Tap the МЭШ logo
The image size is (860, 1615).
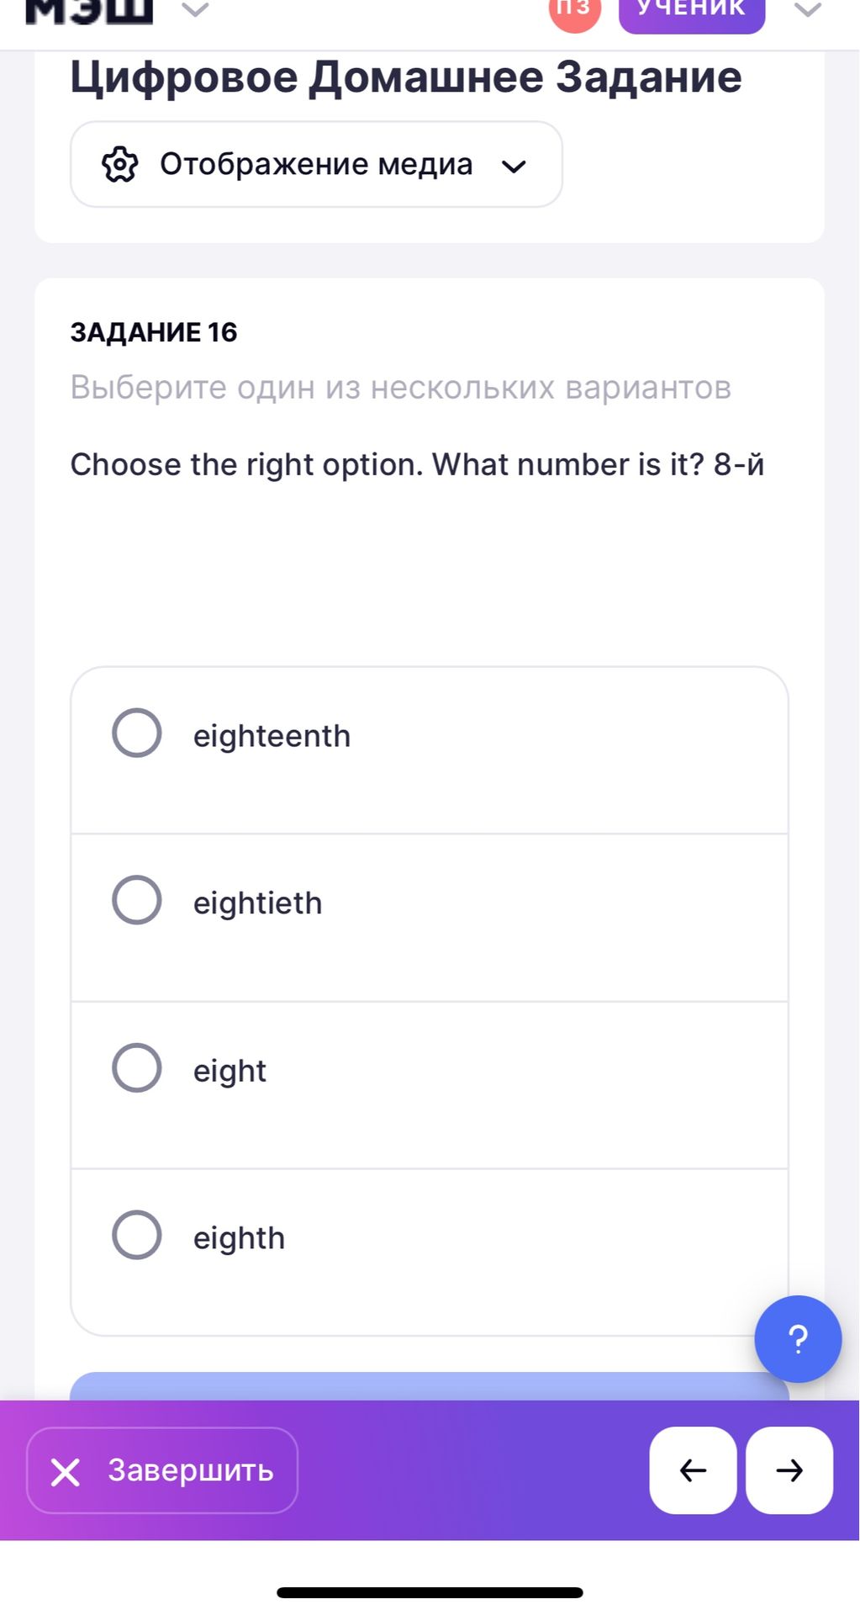[89, 11]
